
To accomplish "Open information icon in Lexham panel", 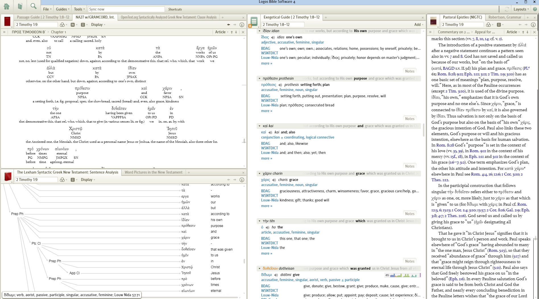I will [242, 180].
